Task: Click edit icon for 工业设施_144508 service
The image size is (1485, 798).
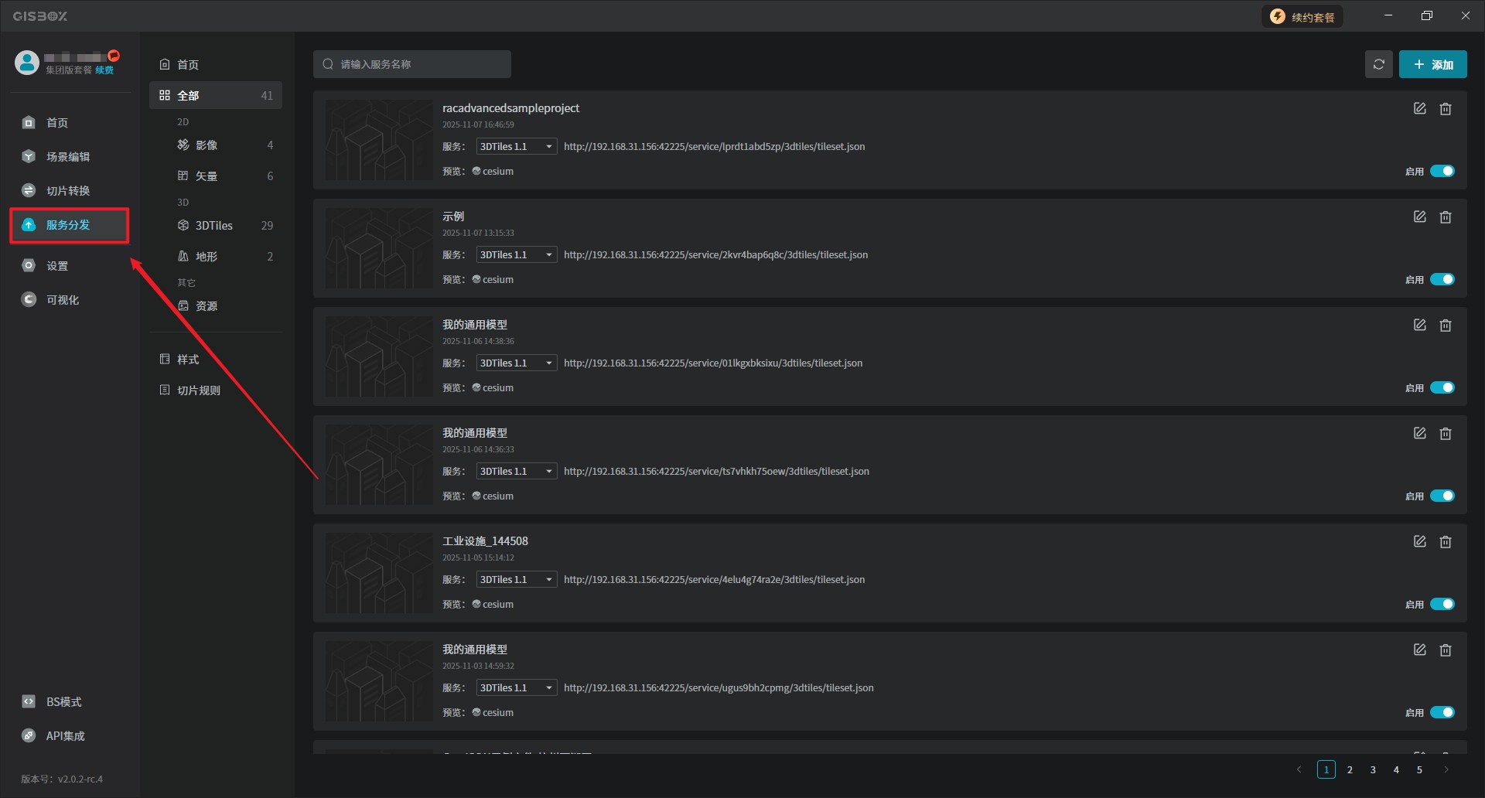Action: (x=1419, y=542)
